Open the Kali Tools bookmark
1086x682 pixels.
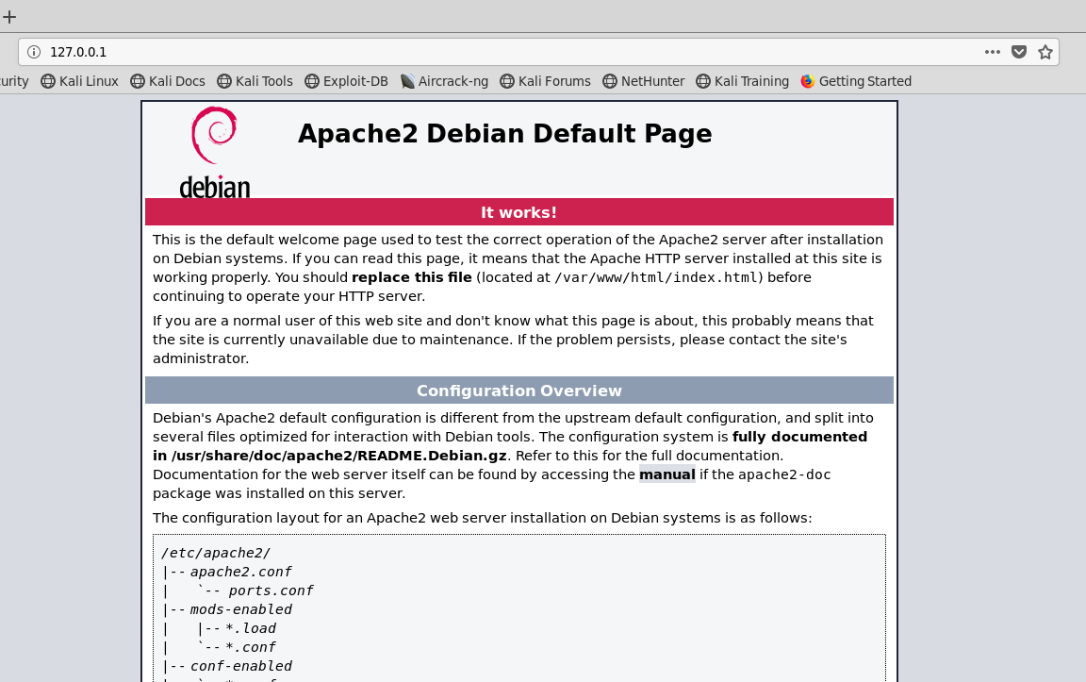click(255, 81)
